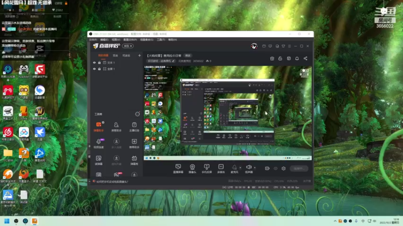Select the 全屏 1 source row
The width and height of the screenshot is (403, 226).
(x=117, y=69)
